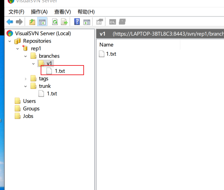
Task: Open the 帮助(H) menu
Action: tap(86, 12)
